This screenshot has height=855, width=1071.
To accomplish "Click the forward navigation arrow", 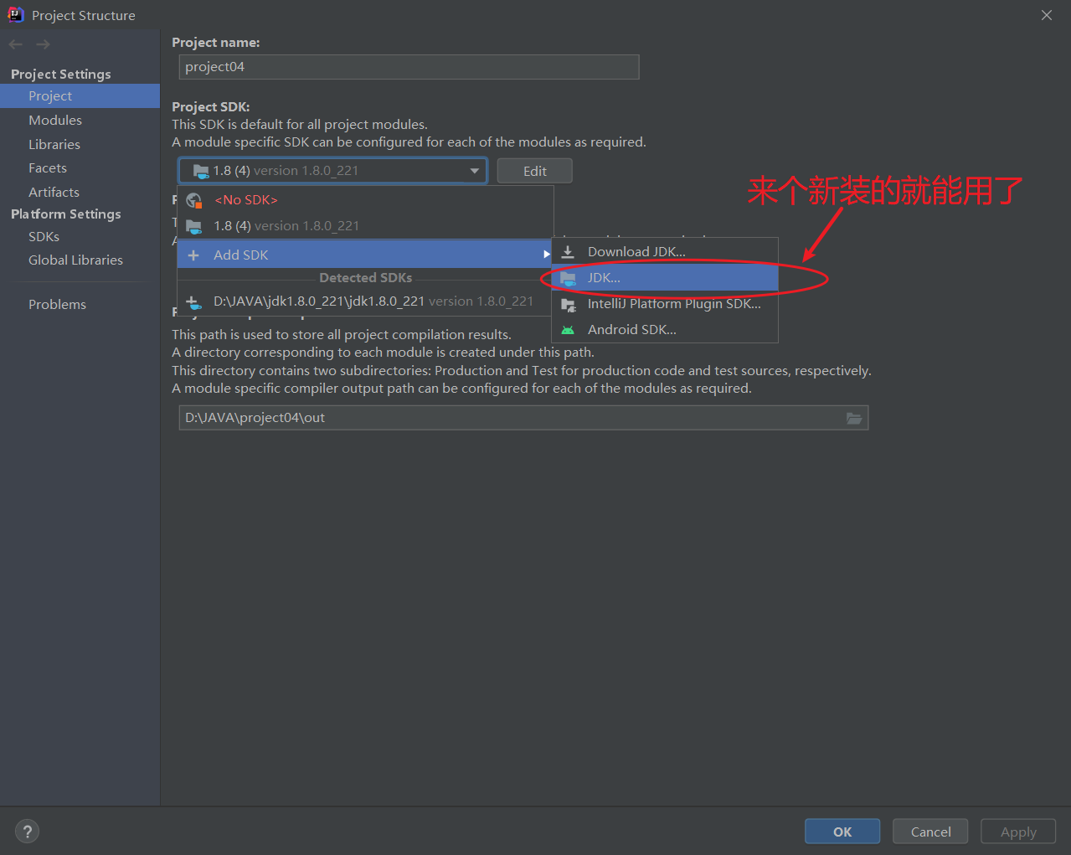I will [42, 44].
